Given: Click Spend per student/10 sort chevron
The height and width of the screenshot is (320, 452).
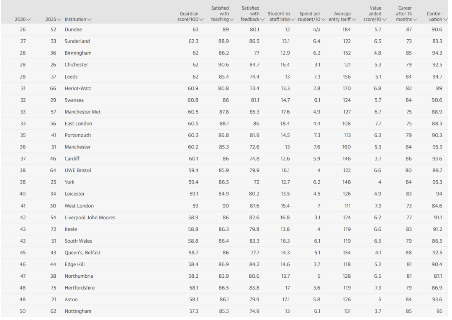Looking at the screenshot, I should 323,20.
